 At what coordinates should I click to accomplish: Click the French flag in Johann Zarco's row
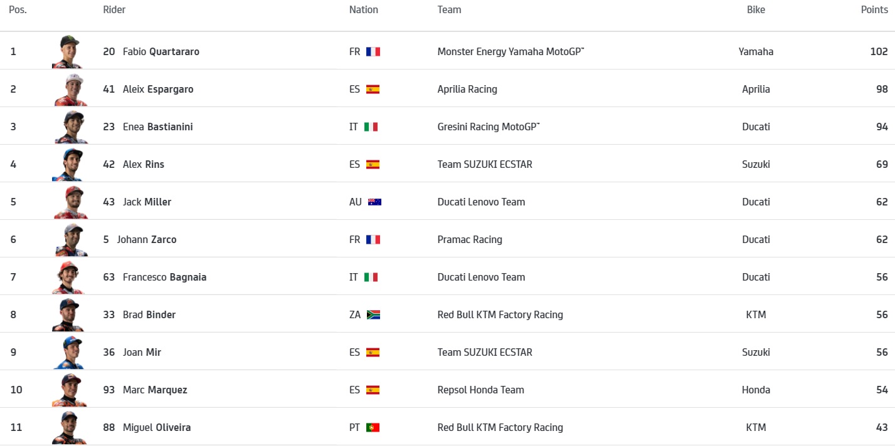pos(373,239)
